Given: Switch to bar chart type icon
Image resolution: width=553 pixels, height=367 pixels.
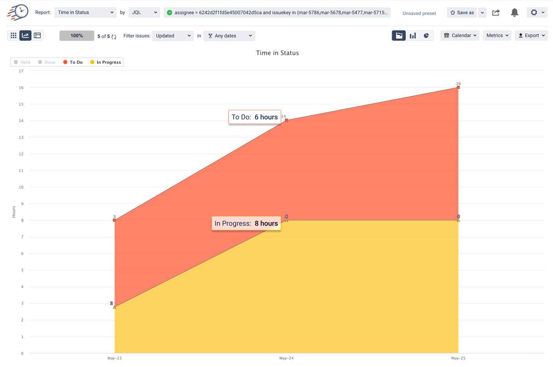Looking at the screenshot, I should click(x=413, y=36).
